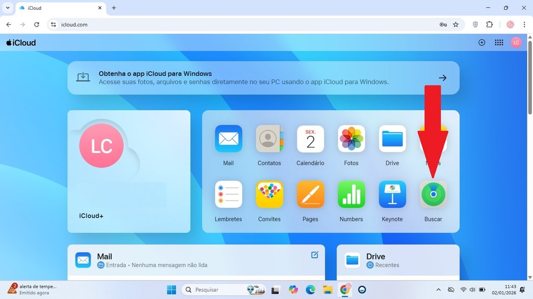
Task: Select the iCloud browser tab
Action: pos(61,8)
